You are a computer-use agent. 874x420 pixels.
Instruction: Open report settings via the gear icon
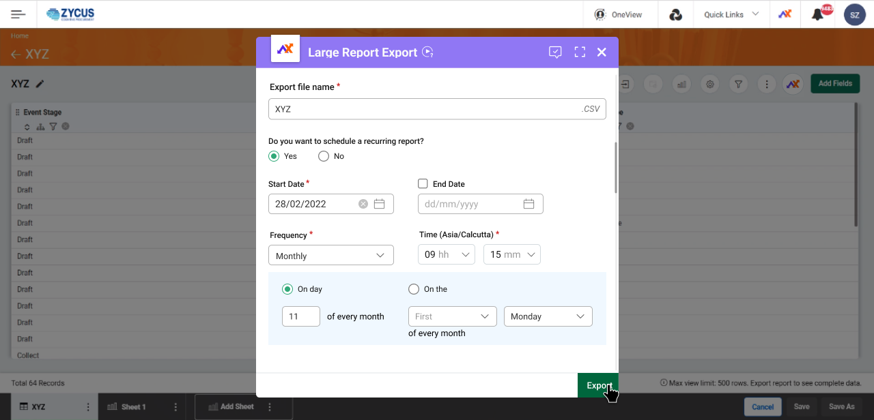coord(709,84)
